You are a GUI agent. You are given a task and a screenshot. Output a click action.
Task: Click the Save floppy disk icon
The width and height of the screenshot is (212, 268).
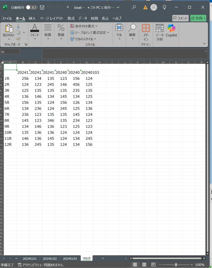pos(42,7)
